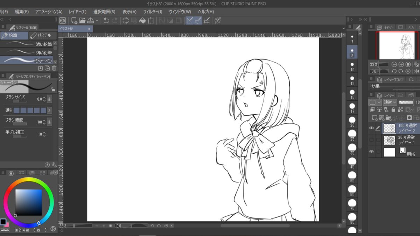This screenshot has height=236, width=420.
Task: Pick a hue on the color wheel ring
Action: 28,180
